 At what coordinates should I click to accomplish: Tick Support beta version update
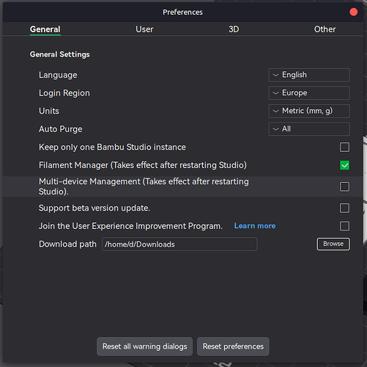point(344,208)
